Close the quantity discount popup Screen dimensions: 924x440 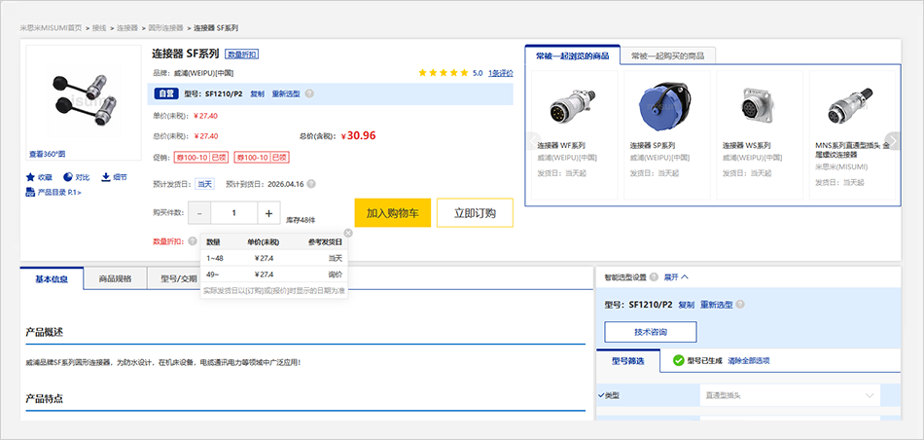348,233
